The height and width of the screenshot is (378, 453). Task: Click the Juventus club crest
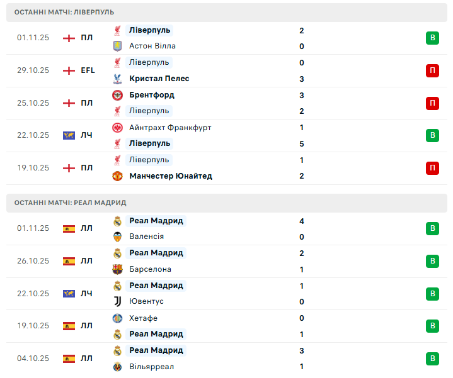[x=117, y=301]
